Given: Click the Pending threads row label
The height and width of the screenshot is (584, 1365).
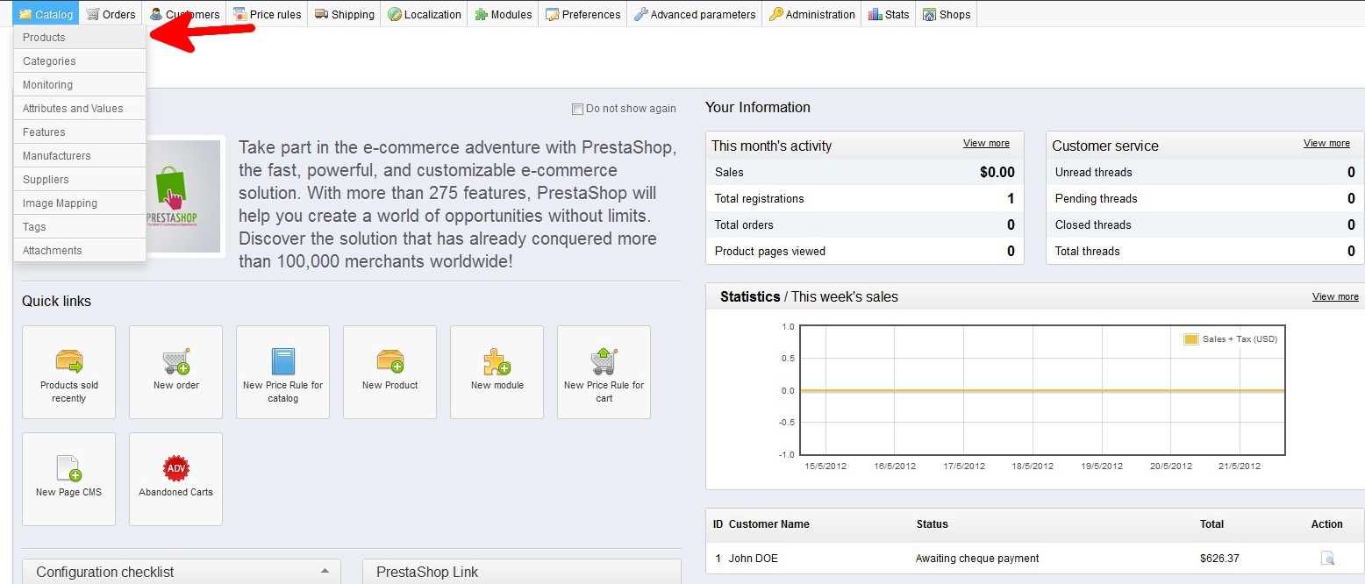Looking at the screenshot, I should [x=1096, y=199].
